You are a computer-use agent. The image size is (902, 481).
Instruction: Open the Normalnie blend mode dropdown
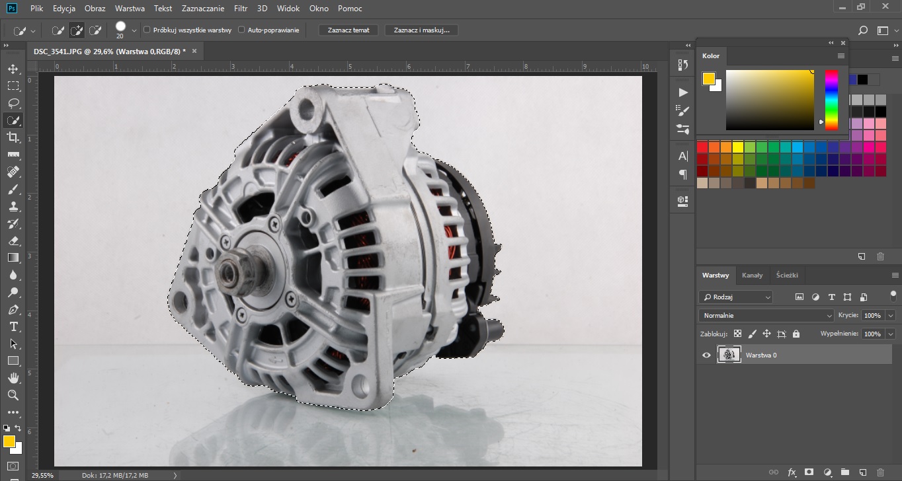coord(766,316)
